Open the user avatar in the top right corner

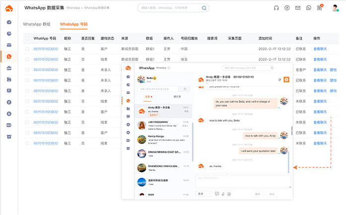point(335,8)
